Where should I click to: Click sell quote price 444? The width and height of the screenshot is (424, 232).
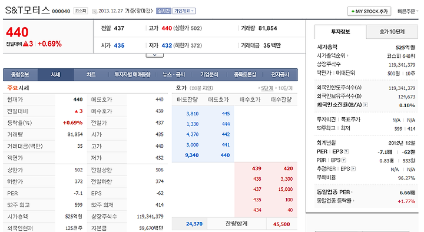pyautogui.click(x=226, y=124)
